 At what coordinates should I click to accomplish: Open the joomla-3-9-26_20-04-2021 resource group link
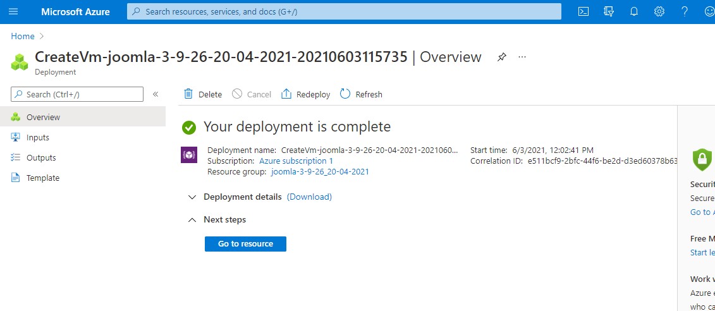tap(320, 172)
